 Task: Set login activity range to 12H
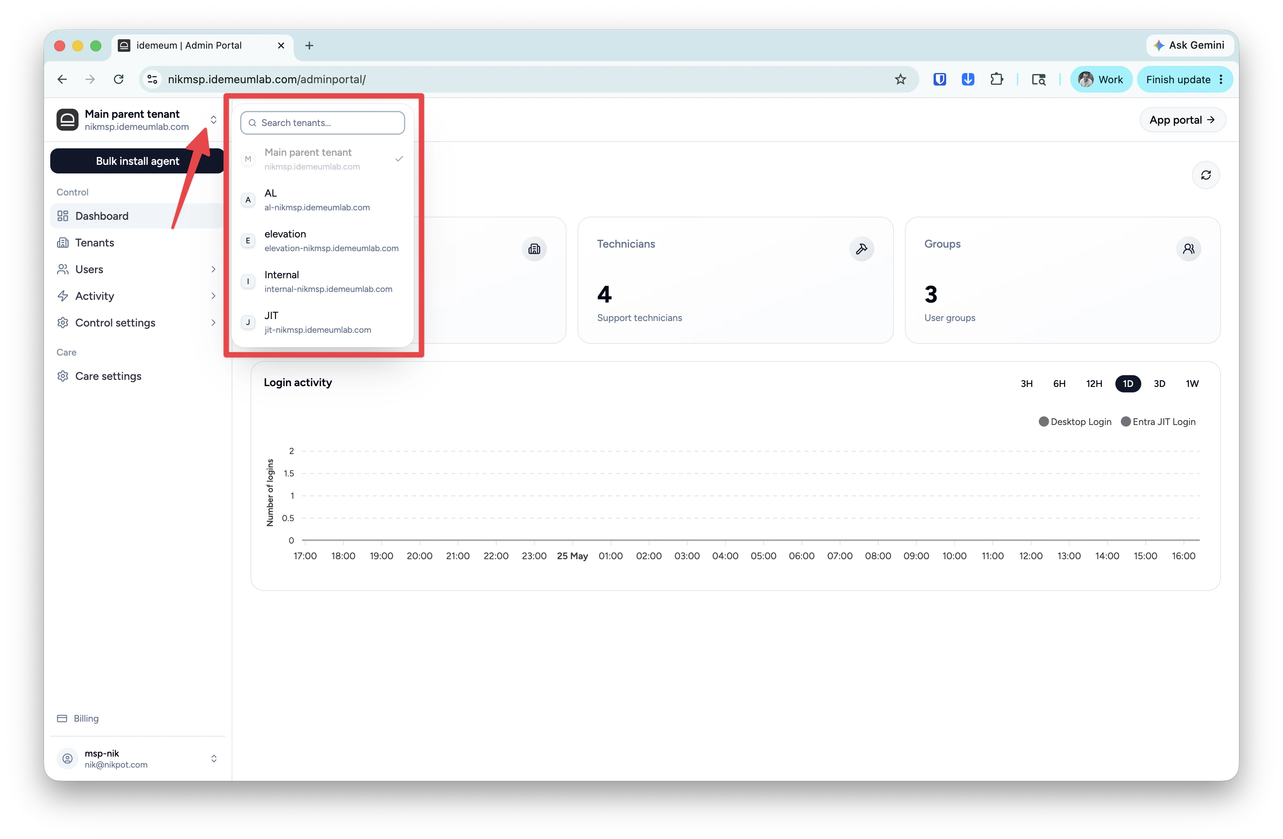[x=1094, y=384]
